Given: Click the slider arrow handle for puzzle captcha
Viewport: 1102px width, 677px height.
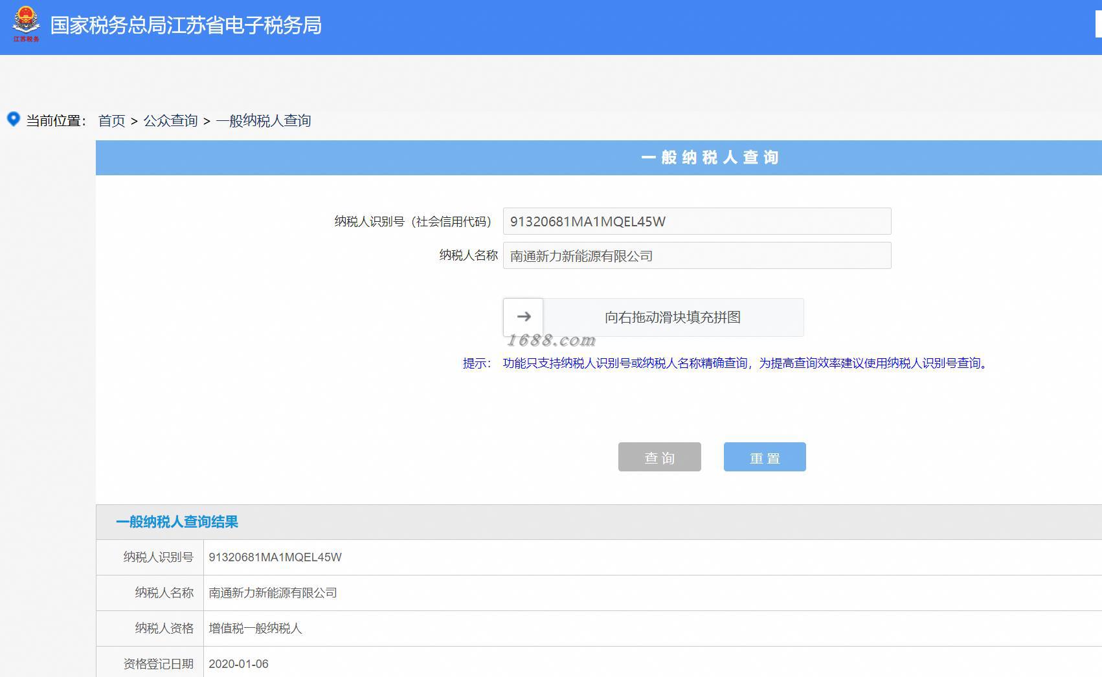Looking at the screenshot, I should tap(523, 317).
